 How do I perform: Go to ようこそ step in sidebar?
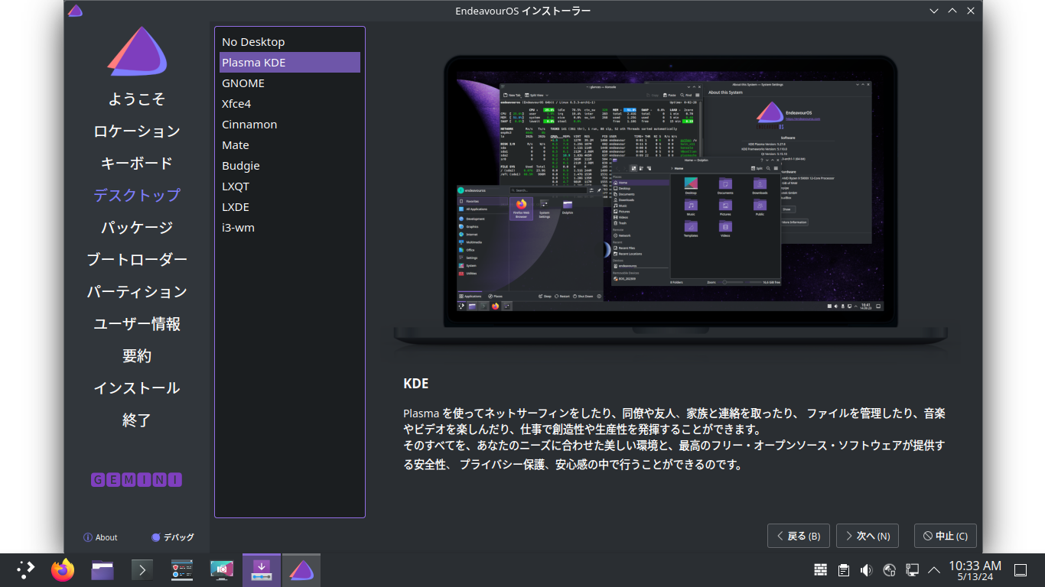137,99
